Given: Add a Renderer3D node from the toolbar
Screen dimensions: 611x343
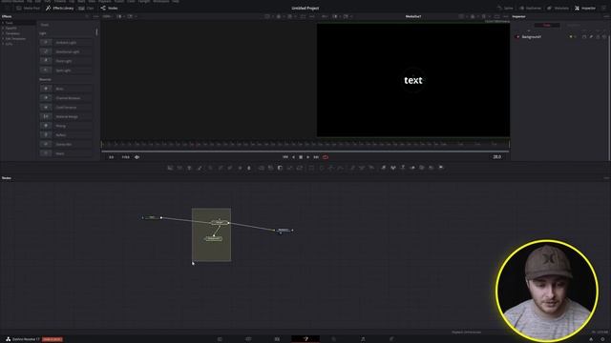Looking at the screenshot, I should coord(441,168).
